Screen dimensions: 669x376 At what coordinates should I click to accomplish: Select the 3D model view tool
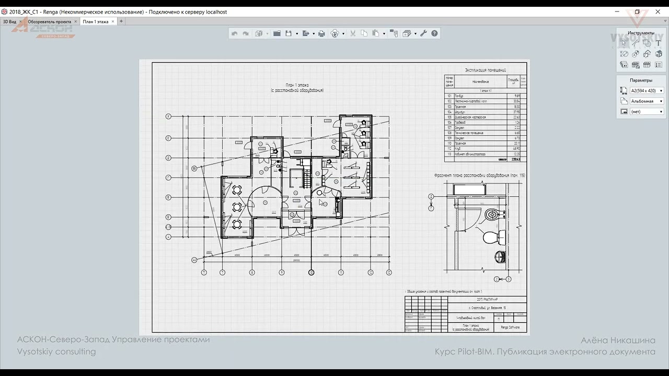[x=659, y=54]
